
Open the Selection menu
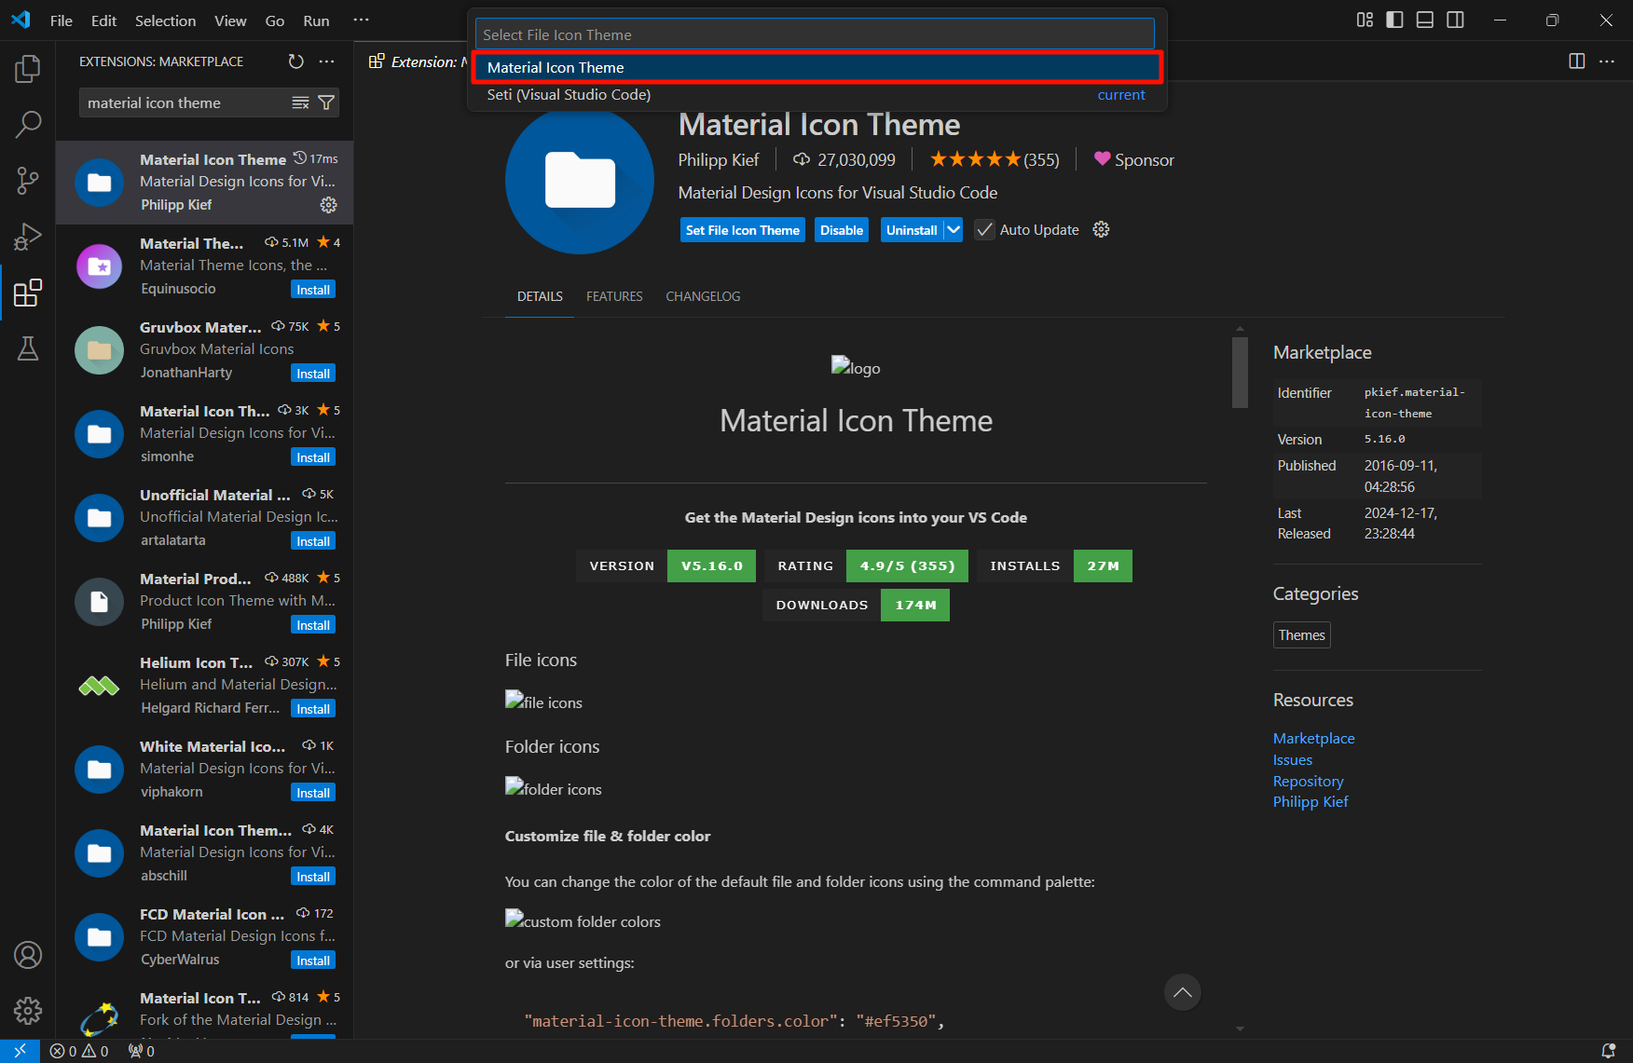(165, 20)
